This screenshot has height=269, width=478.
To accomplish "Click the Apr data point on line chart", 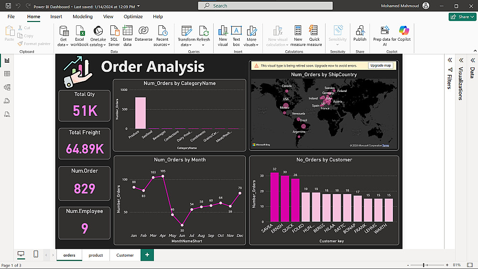I will click(x=163, y=176).
